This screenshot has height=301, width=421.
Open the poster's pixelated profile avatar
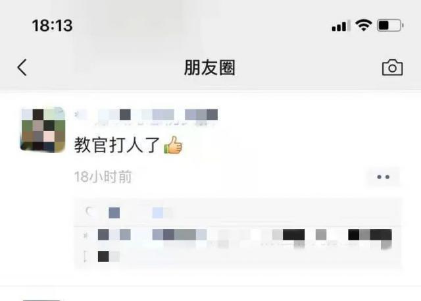pyautogui.click(x=43, y=130)
